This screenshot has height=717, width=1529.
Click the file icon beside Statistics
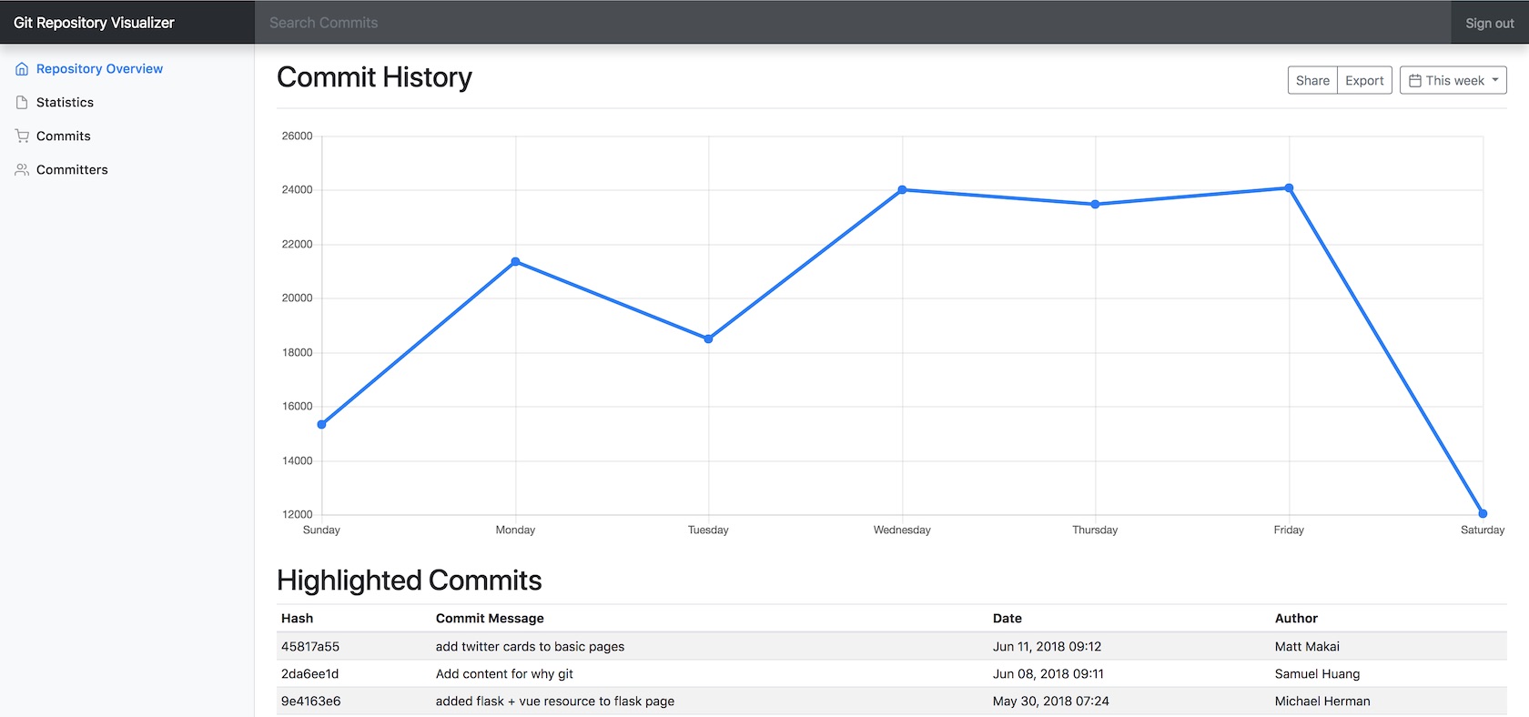22,103
